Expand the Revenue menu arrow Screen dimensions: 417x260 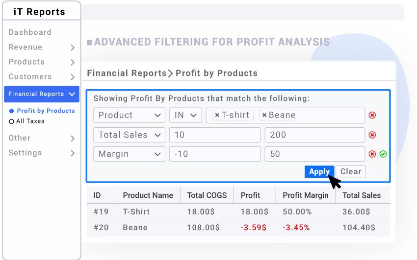pyautogui.click(x=73, y=47)
